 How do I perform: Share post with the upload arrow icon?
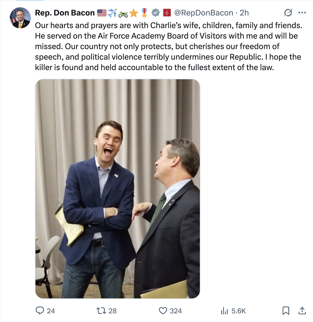[x=302, y=311]
